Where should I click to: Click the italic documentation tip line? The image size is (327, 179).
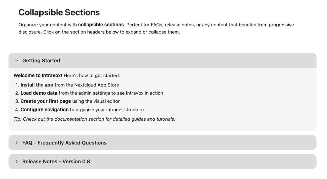[94, 119]
